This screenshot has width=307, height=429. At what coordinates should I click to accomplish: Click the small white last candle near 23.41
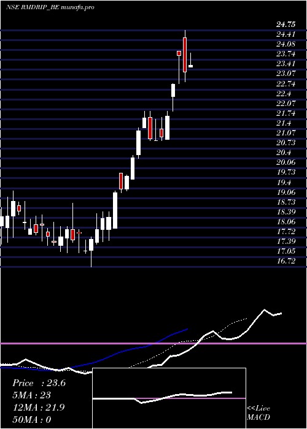click(190, 66)
